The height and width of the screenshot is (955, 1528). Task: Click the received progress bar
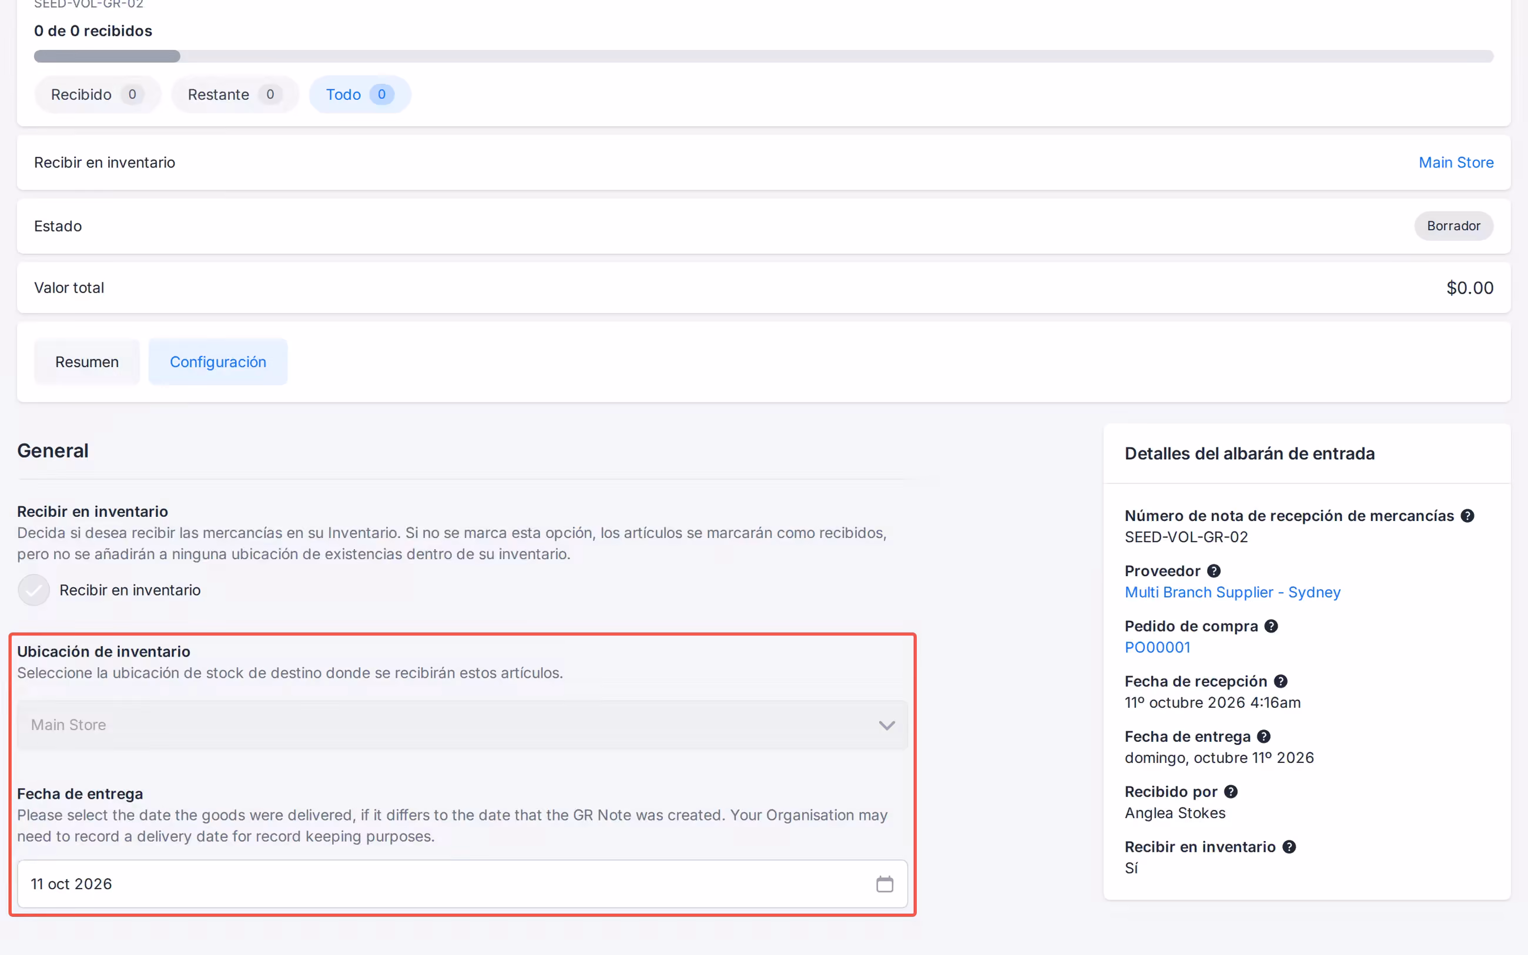763,56
